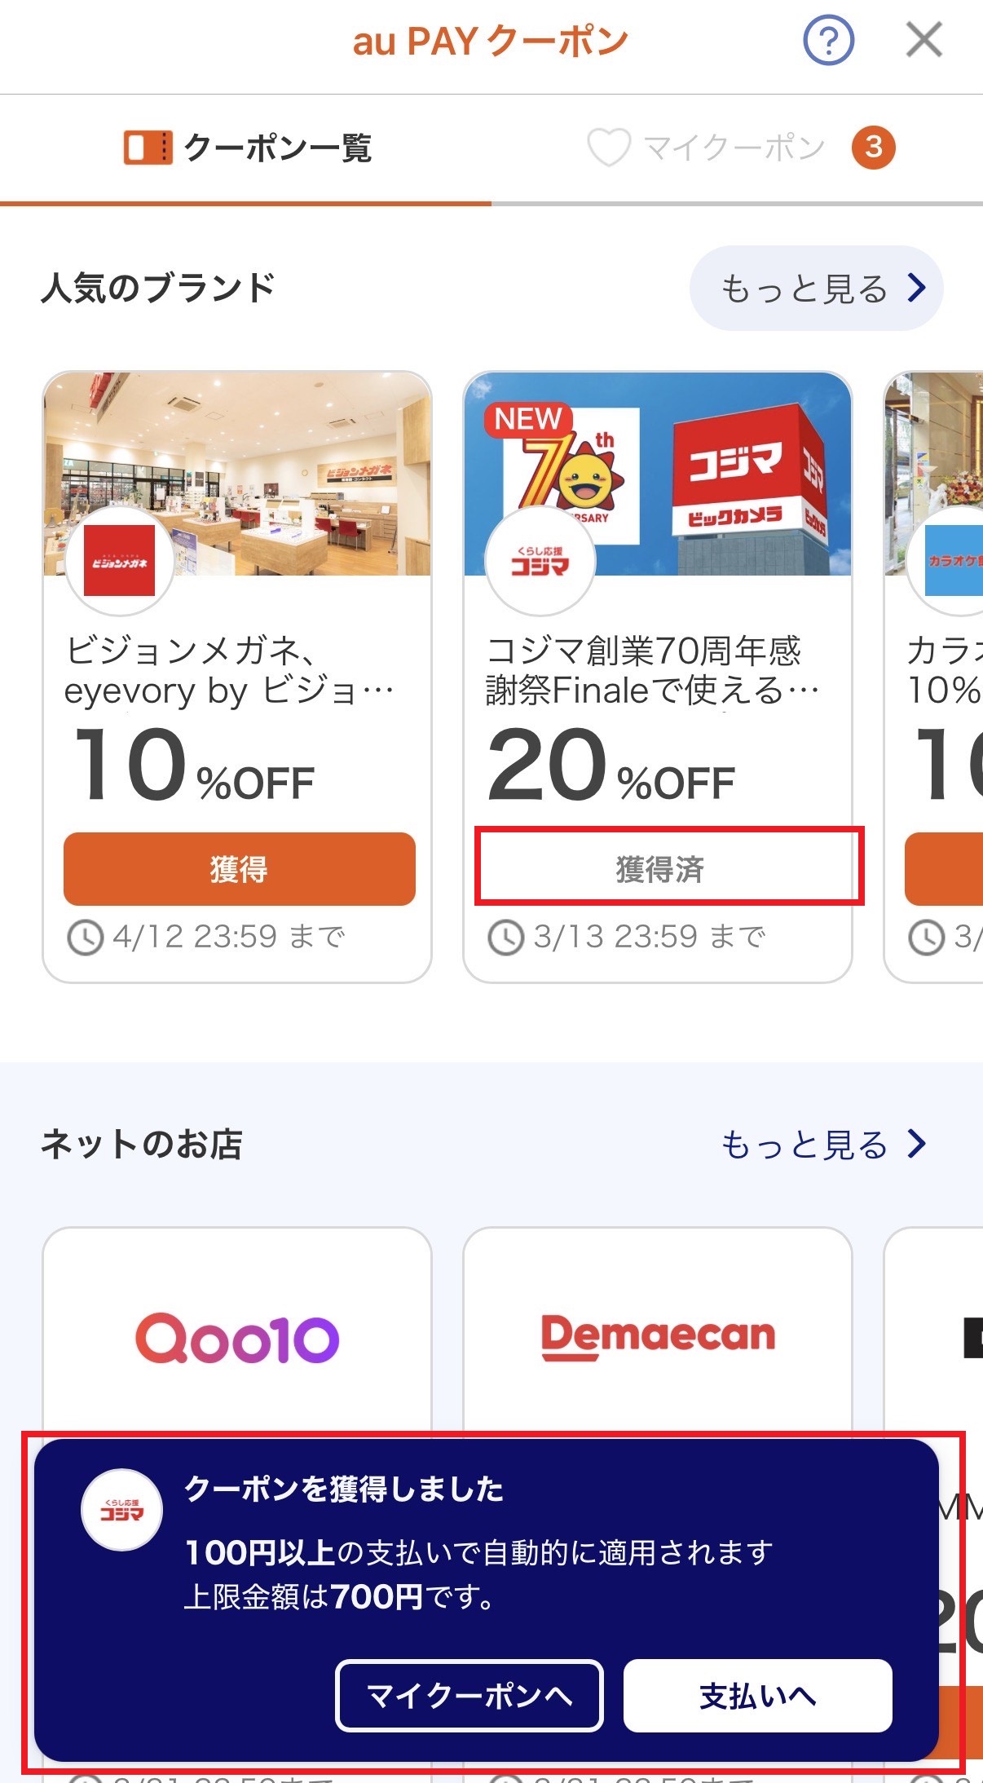Close the au PAY coupon screen
983x1783 pixels.
(x=923, y=40)
